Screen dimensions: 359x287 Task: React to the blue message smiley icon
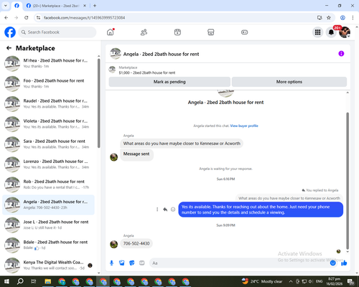(173, 210)
